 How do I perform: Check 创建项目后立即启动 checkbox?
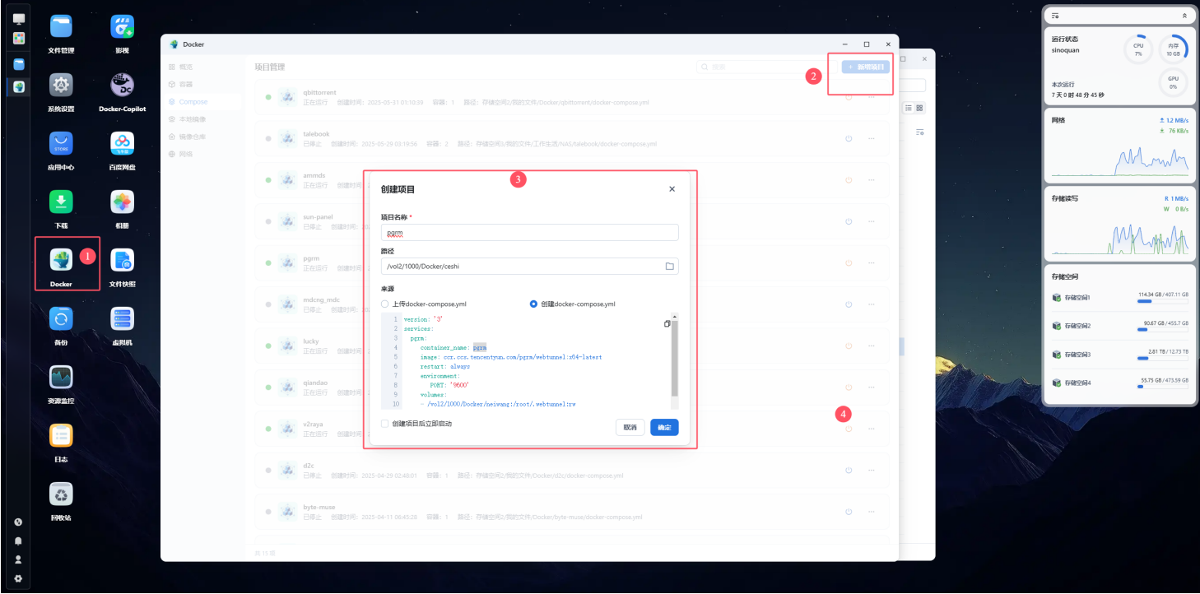(x=385, y=424)
